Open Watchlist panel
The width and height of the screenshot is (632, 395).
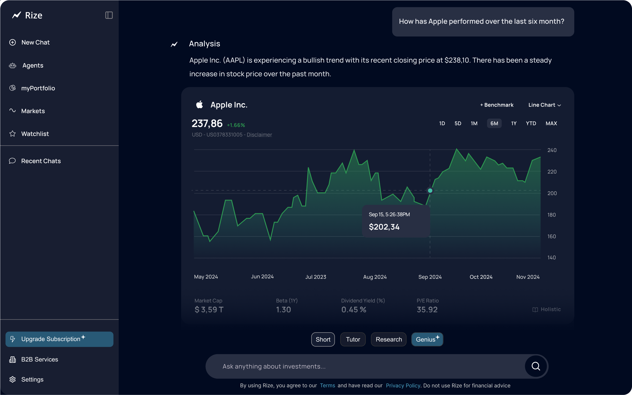35,134
